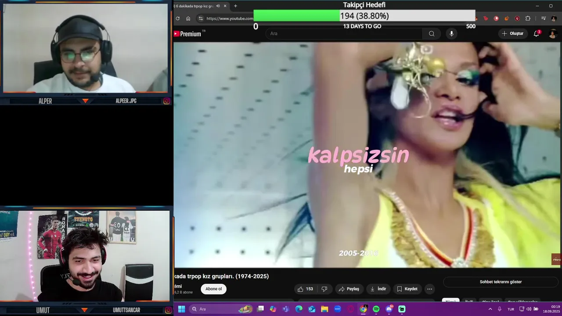Close the trpop kız grupları tab
562x316 pixels.
225,6
